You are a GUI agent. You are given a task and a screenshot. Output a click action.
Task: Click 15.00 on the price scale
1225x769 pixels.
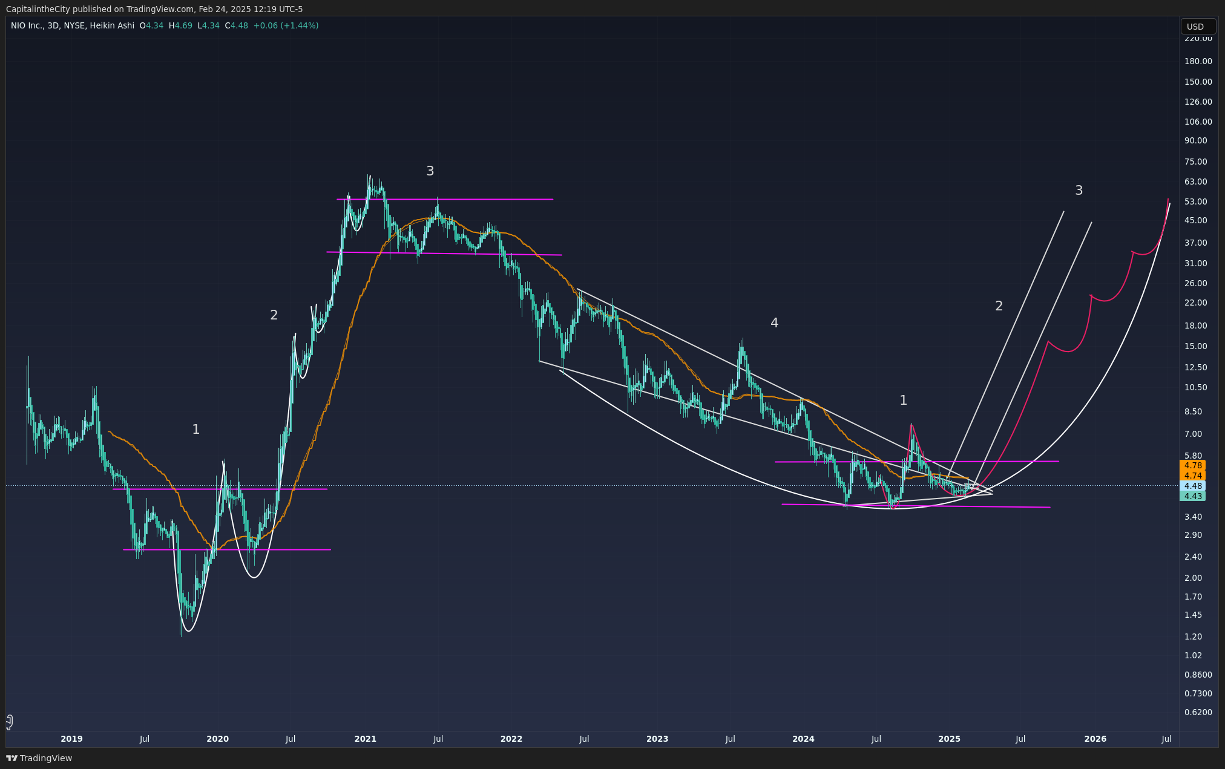click(x=1195, y=346)
